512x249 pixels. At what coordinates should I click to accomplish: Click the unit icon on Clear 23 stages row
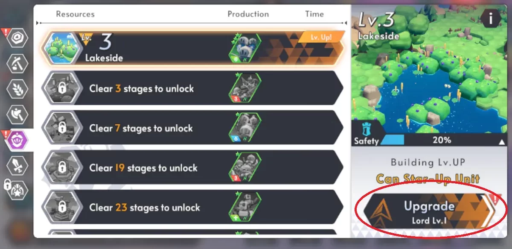click(x=245, y=208)
